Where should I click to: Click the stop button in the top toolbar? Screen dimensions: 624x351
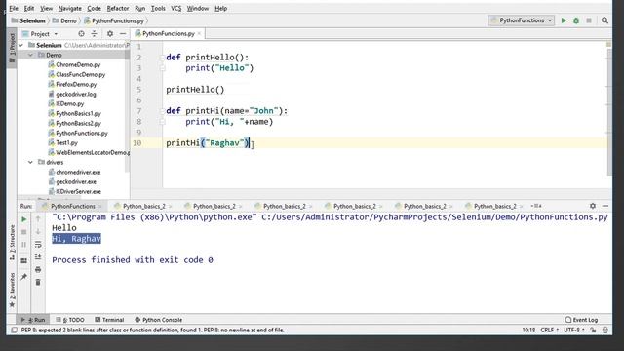tap(589, 20)
